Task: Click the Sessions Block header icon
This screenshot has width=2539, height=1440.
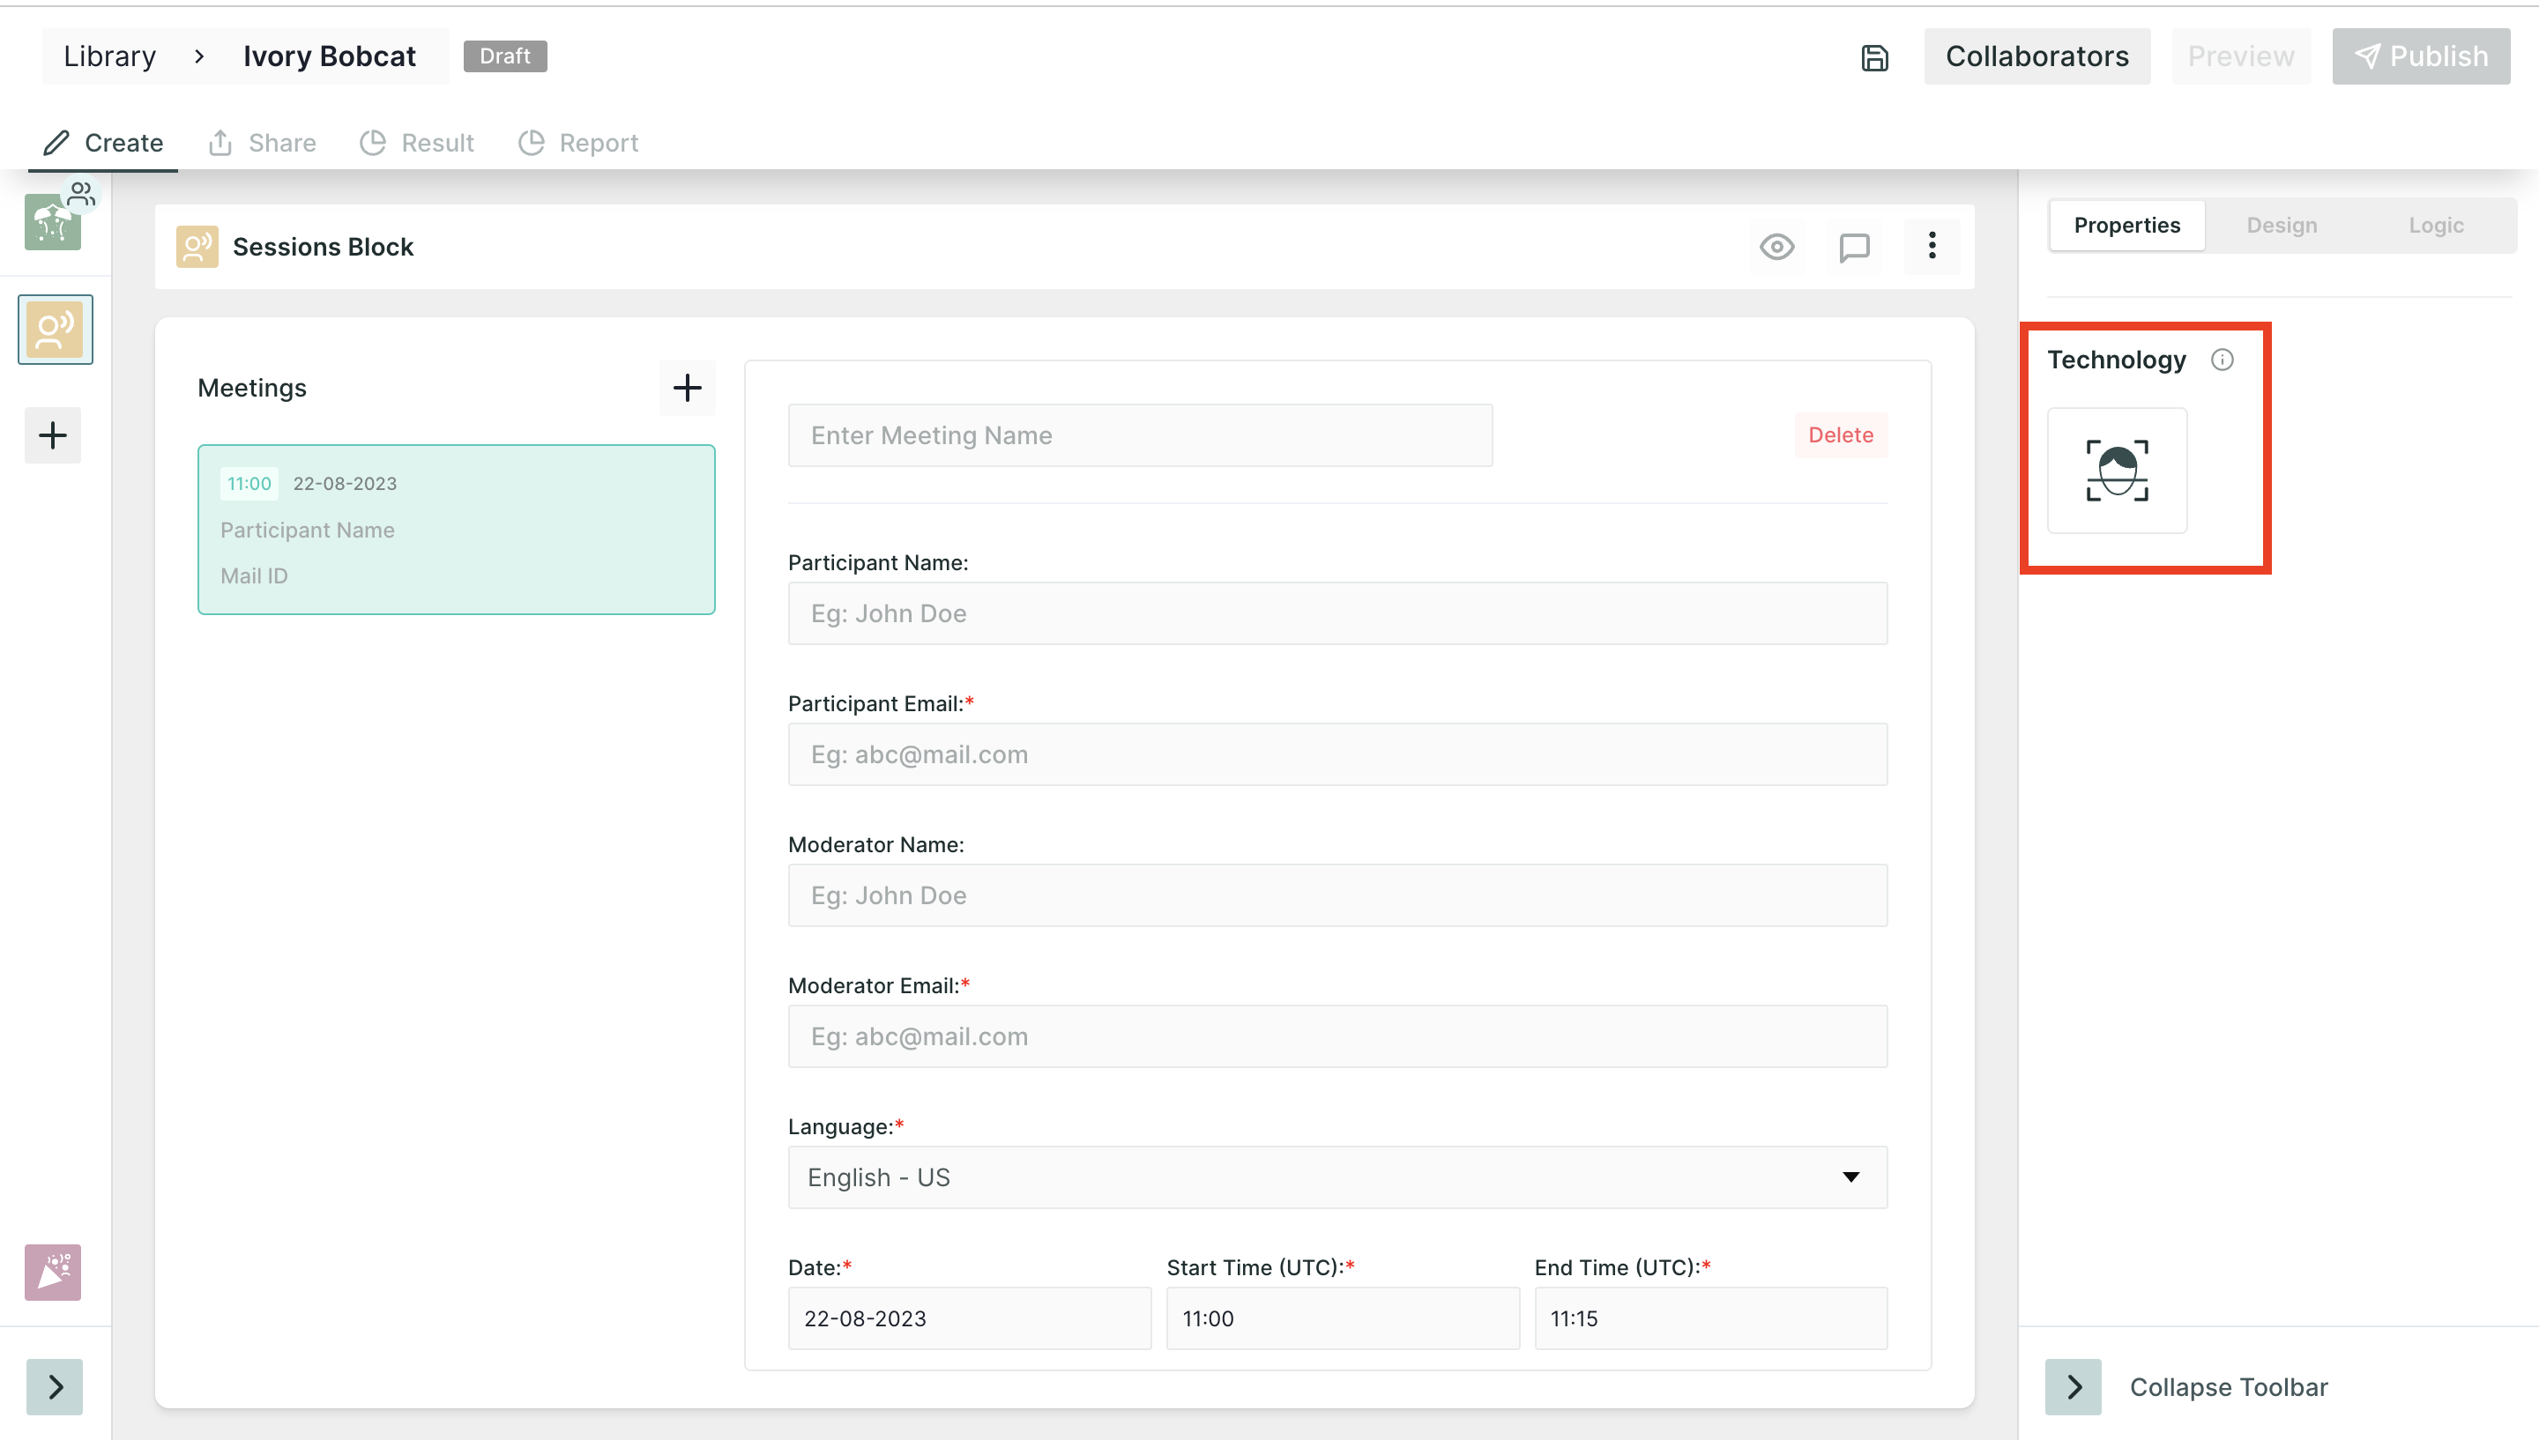Action: pyautogui.click(x=197, y=246)
